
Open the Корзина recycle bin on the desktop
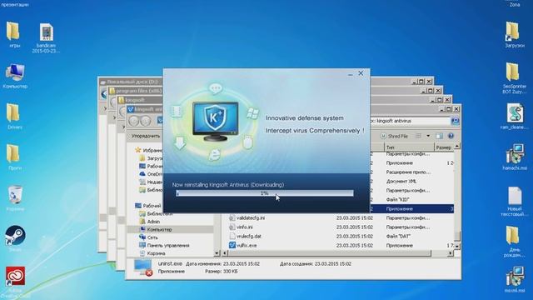click(15, 198)
